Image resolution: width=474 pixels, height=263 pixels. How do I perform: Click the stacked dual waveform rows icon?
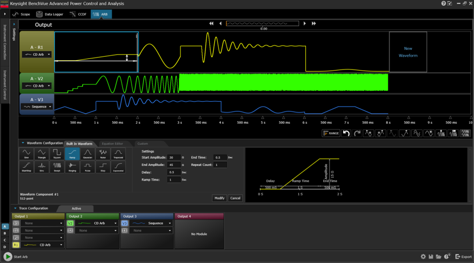click(465, 133)
